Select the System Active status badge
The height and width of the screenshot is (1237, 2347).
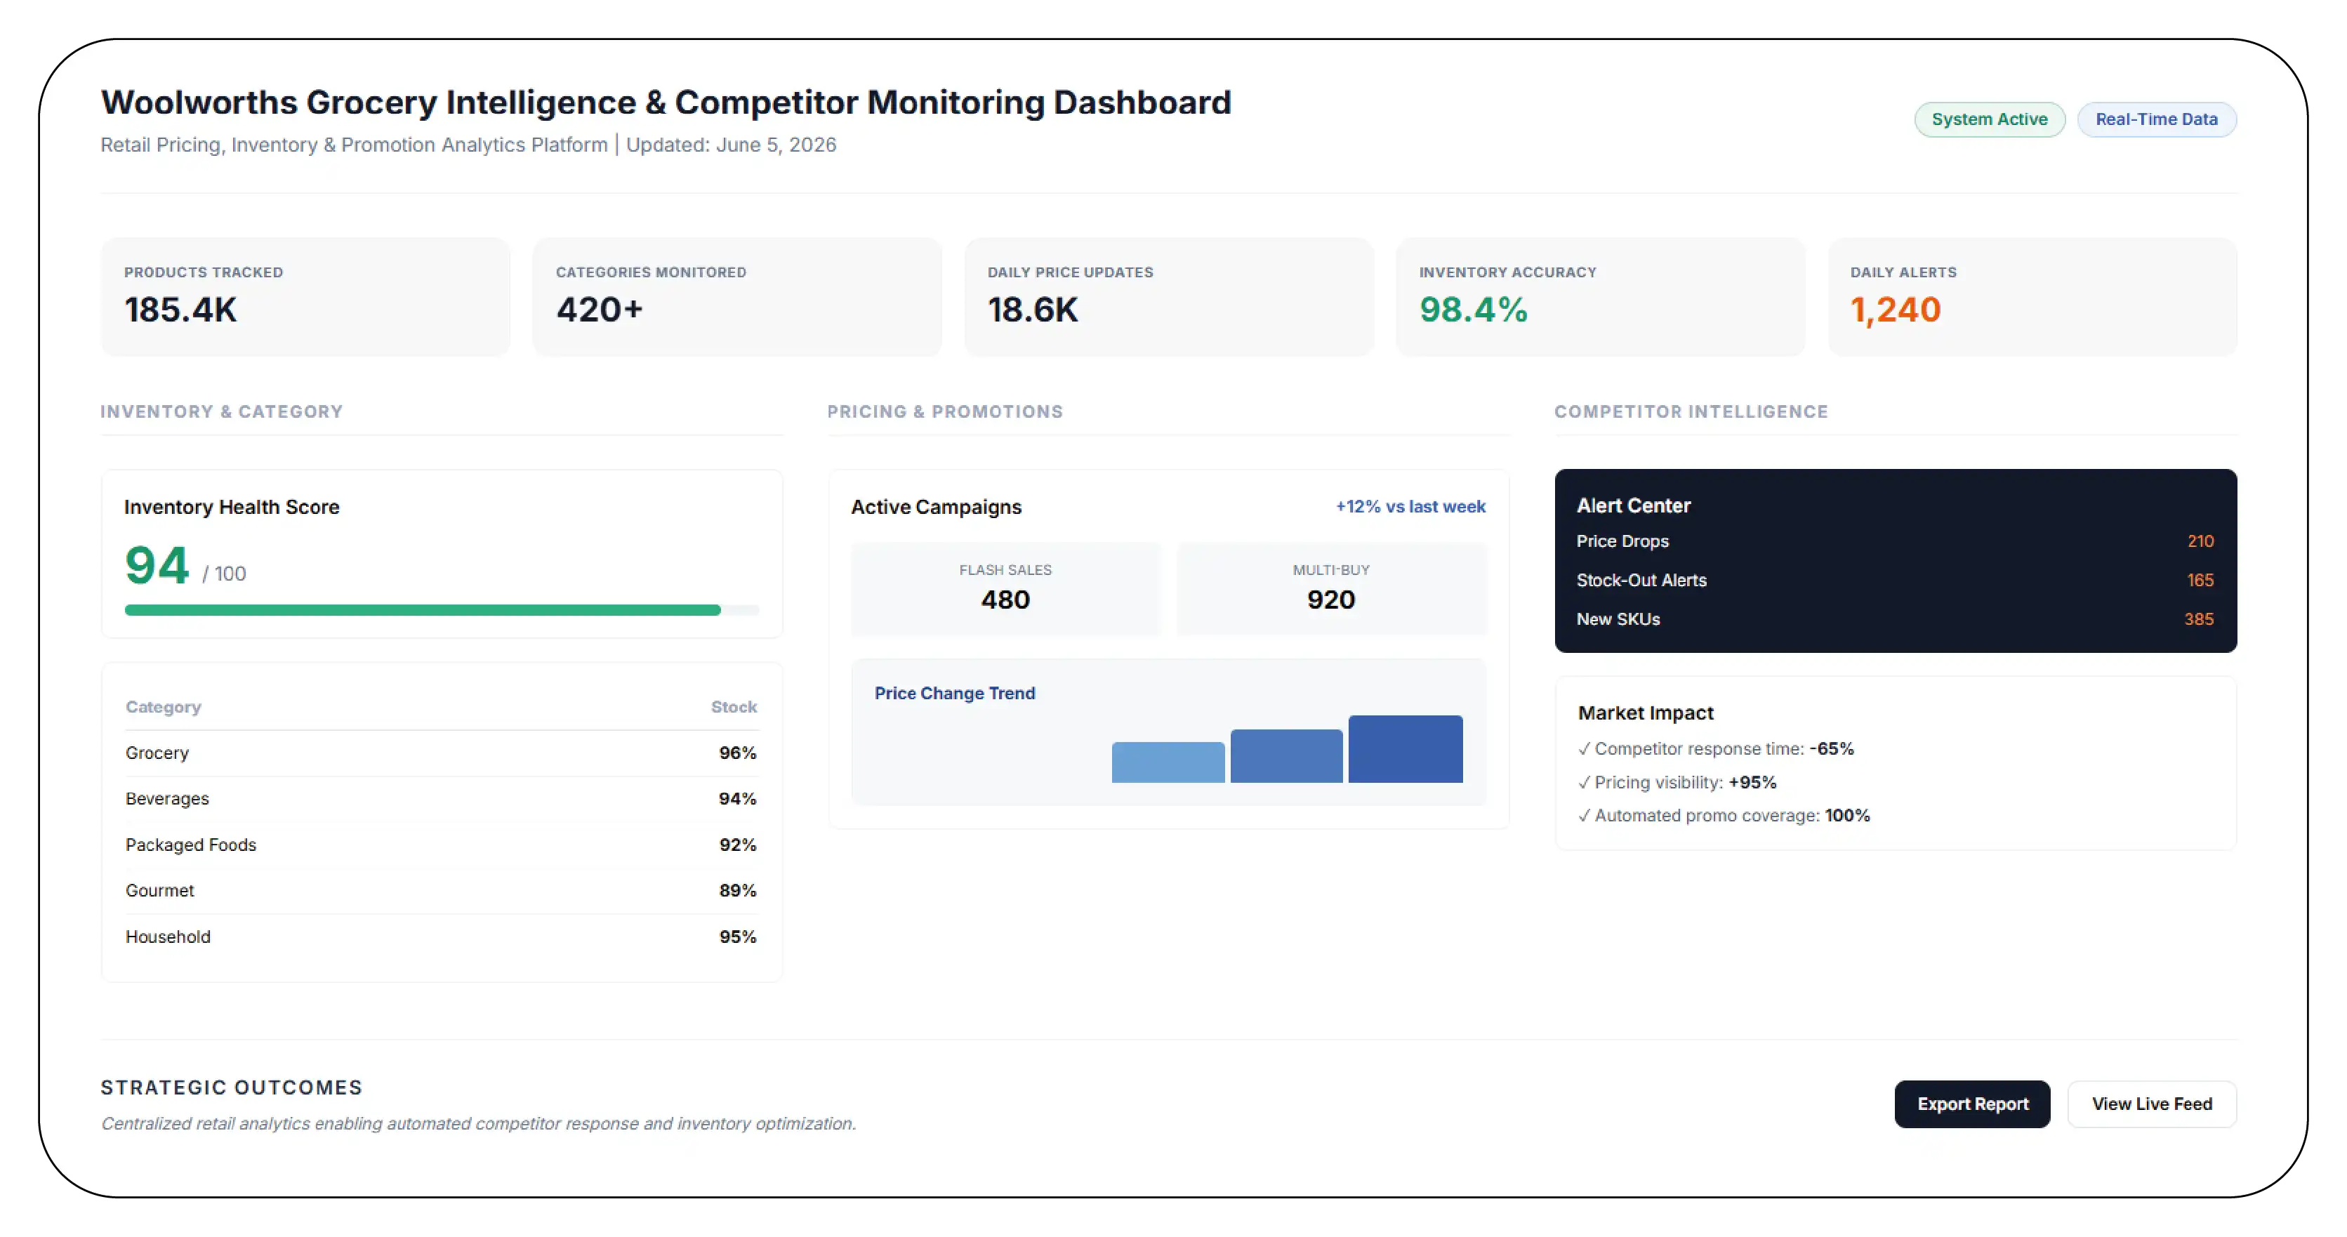[1989, 119]
